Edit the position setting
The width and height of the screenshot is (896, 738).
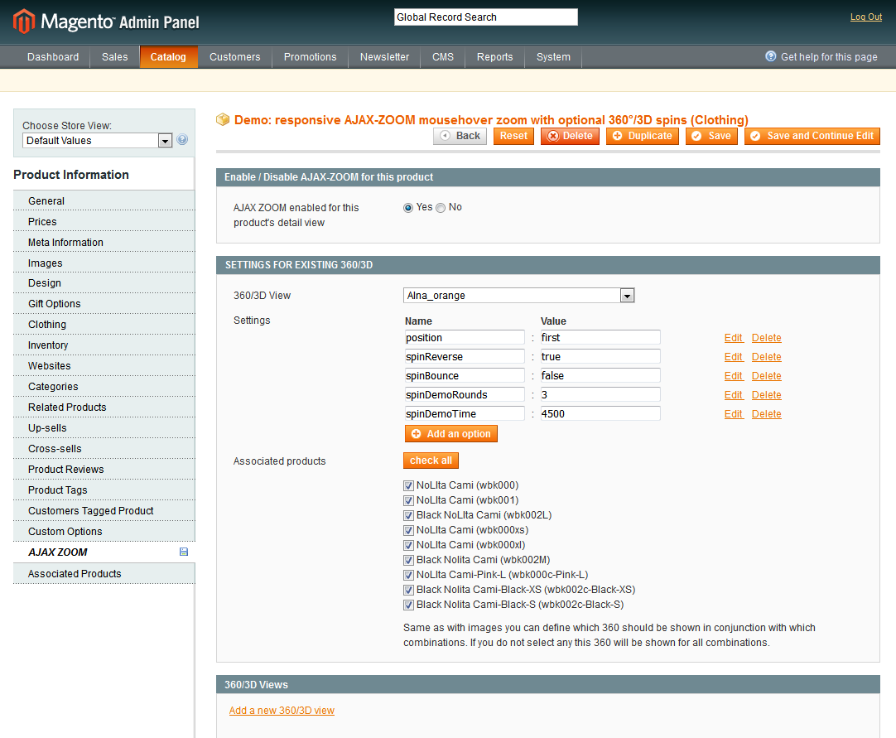tap(734, 338)
